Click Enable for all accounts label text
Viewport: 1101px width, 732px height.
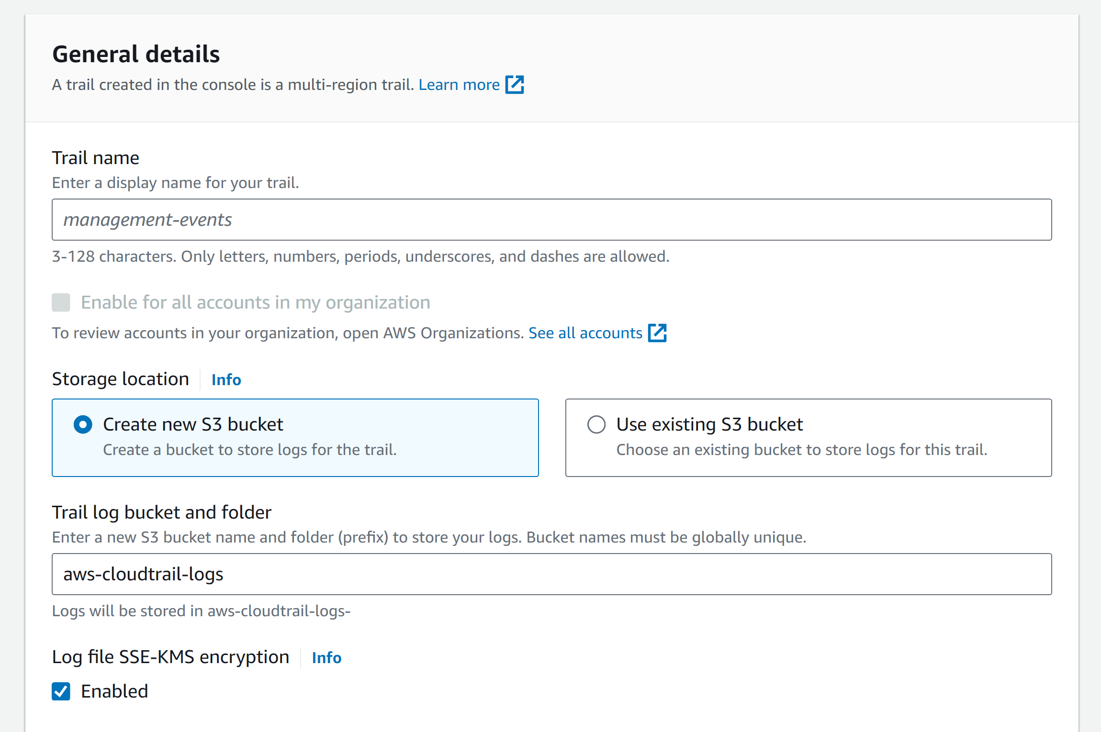point(255,302)
